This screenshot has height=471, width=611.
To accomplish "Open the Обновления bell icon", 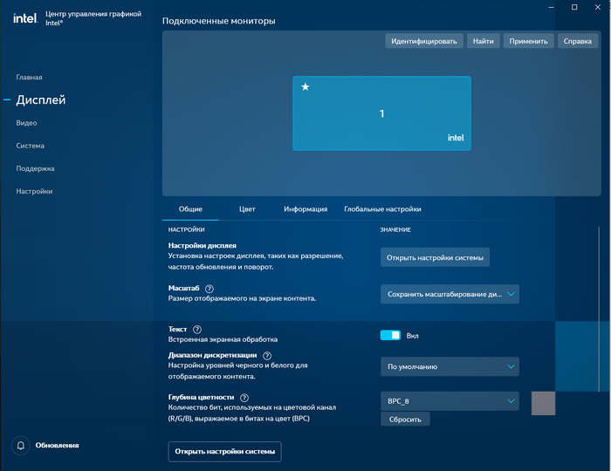I will (x=21, y=446).
